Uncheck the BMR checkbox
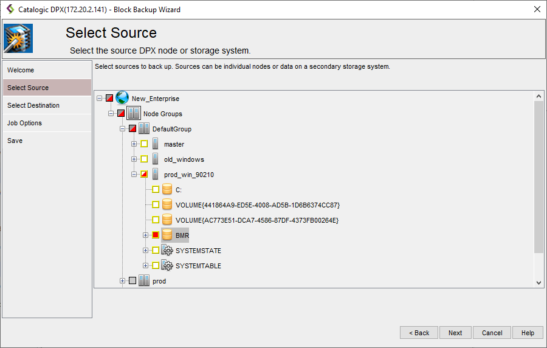The height and width of the screenshot is (348, 547). click(x=156, y=235)
